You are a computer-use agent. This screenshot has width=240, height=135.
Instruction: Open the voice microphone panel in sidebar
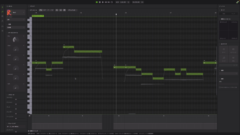tap(2, 7)
